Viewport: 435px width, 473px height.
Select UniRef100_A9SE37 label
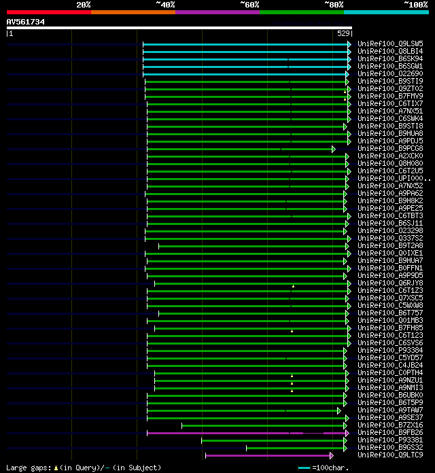point(390,417)
